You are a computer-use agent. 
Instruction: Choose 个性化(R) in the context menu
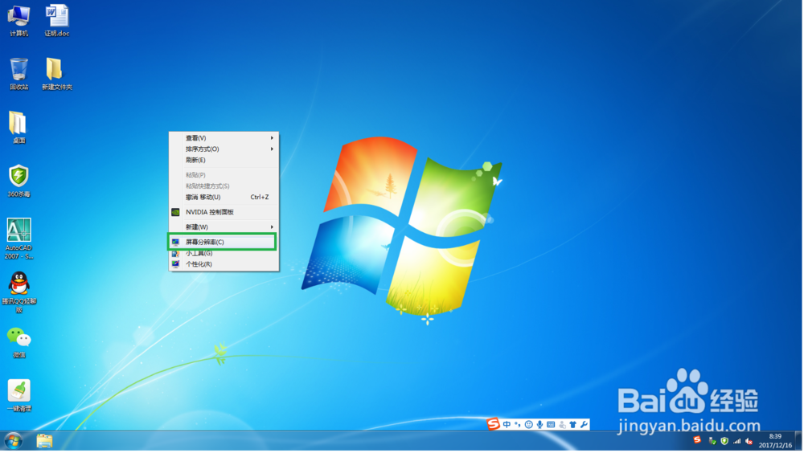pos(224,264)
